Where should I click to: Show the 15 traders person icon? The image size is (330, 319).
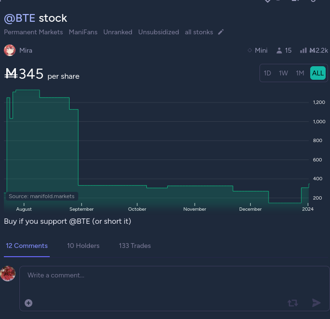pyautogui.click(x=279, y=51)
